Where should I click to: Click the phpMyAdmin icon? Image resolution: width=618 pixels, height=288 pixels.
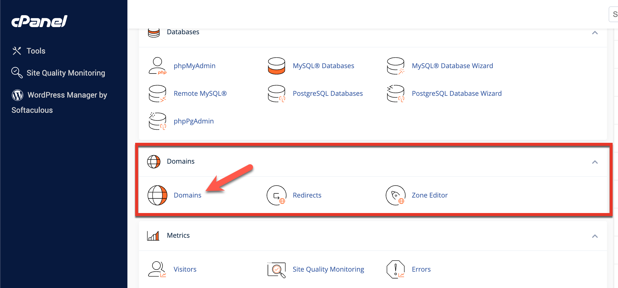pos(157,66)
